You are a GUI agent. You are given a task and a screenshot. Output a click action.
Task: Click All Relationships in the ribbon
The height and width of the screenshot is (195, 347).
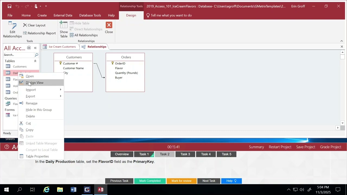(x=84, y=35)
